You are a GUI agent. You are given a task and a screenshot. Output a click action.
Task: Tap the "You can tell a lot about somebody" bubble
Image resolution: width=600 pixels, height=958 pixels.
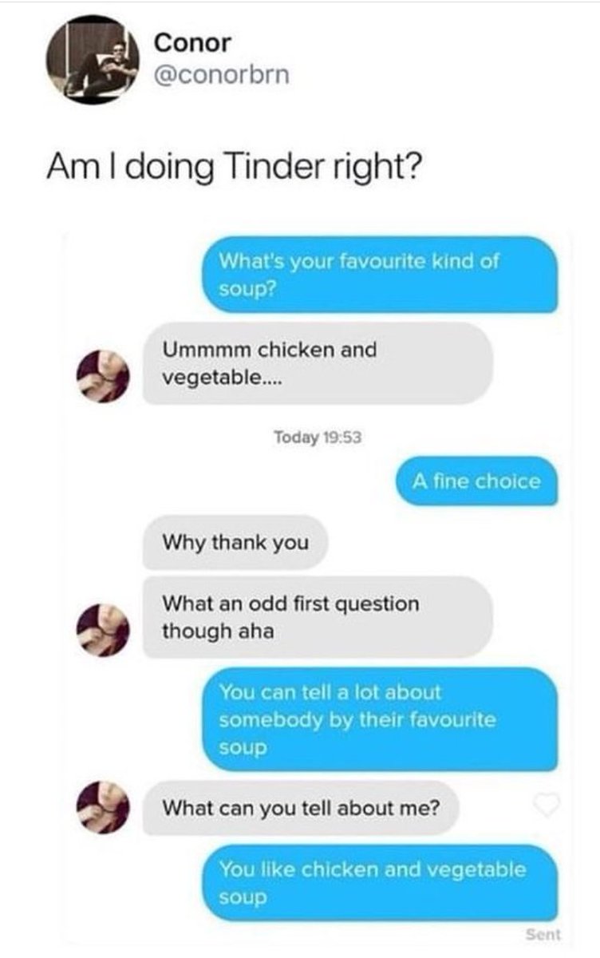tap(378, 719)
